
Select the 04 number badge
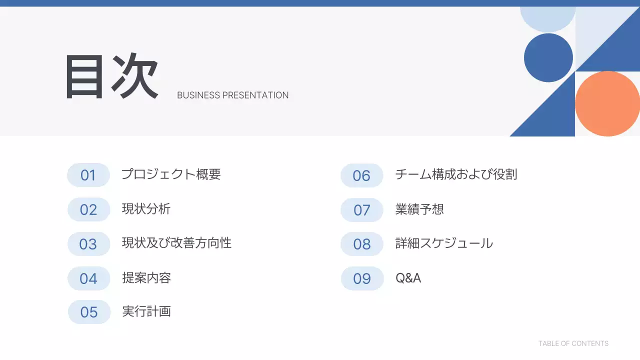pyautogui.click(x=88, y=278)
